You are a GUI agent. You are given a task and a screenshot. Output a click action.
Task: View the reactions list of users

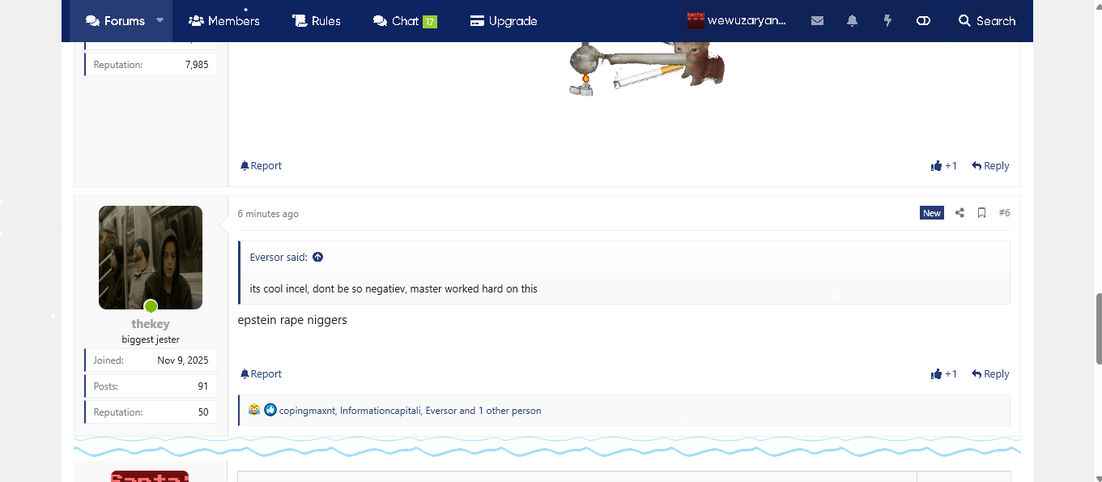point(410,411)
